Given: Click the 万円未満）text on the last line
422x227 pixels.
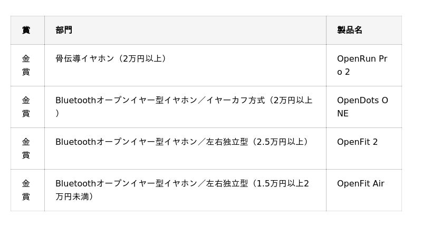Looking at the screenshot, I should pos(74,196).
